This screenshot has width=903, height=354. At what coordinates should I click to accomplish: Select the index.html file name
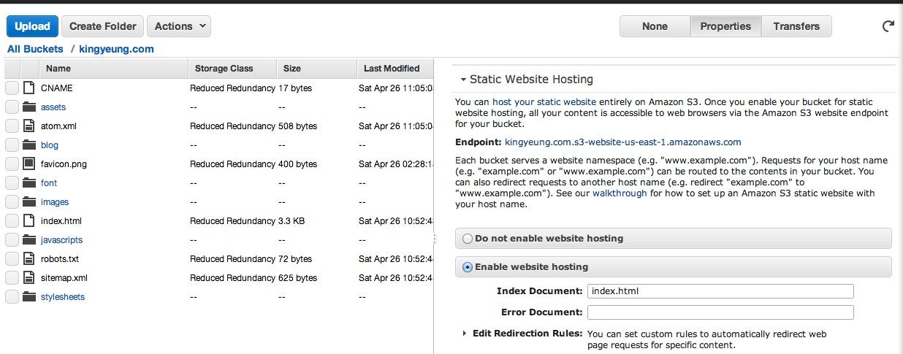(61, 221)
